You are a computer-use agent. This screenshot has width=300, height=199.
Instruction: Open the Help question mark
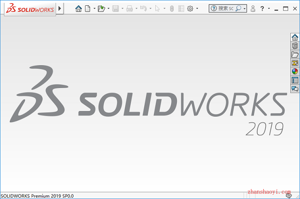coord(262,9)
